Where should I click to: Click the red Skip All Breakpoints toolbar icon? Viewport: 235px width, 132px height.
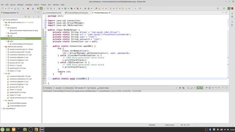pyautogui.click(x=28, y=8)
